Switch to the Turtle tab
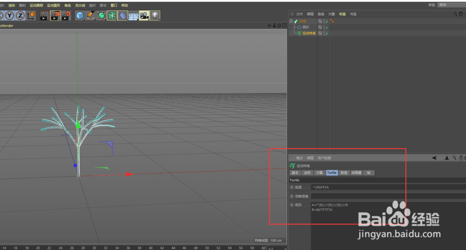The height and width of the screenshot is (250, 466). pos(332,173)
